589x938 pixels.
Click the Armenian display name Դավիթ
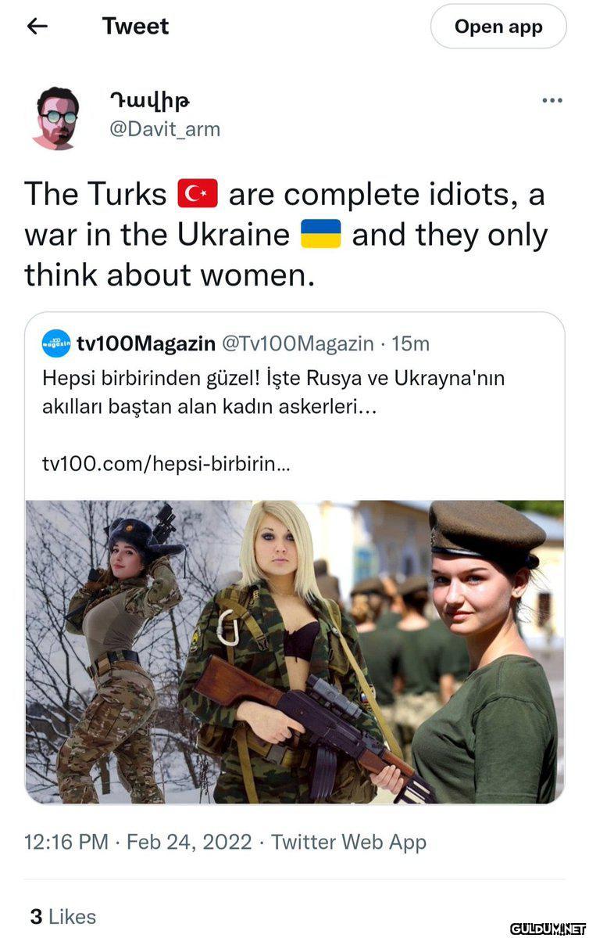pyautogui.click(x=150, y=100)
